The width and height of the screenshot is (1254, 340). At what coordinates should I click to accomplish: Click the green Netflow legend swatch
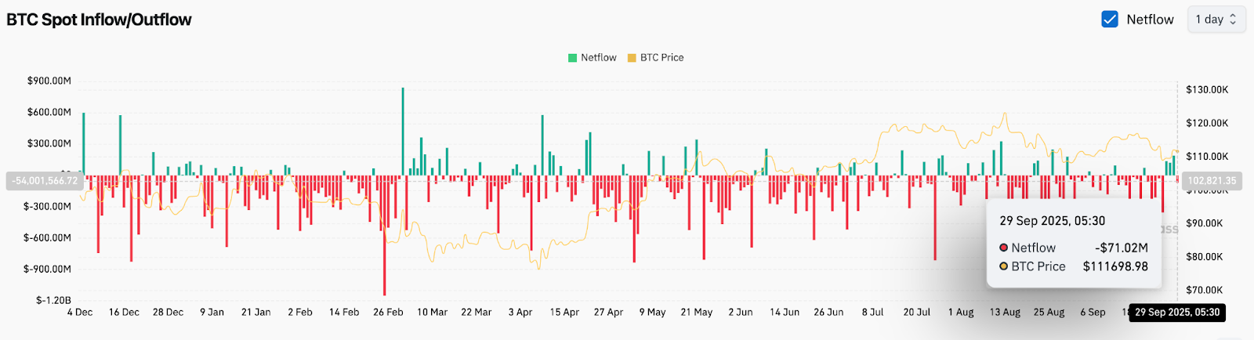coord(572,58)
